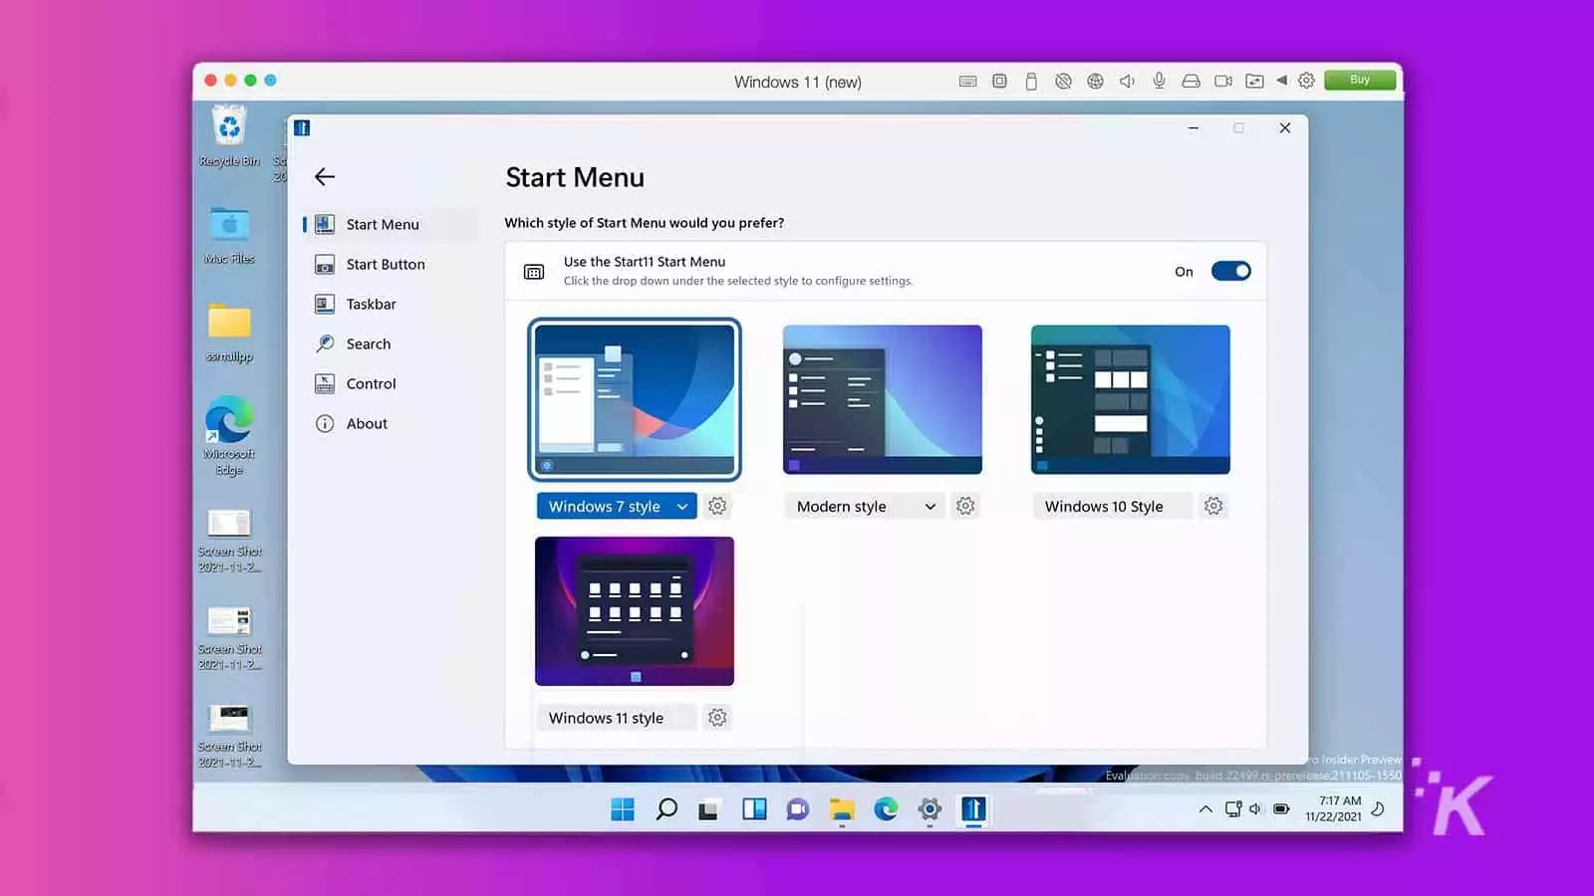Select the Control item in the Start11 sidebar
The image size is (1594, 896).
(x=370, y=383)
